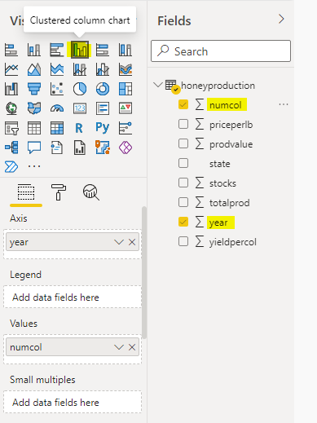Switch to the Format paint-roller tab
Screen dimensions: 317x423
click(x=58, y=192)
